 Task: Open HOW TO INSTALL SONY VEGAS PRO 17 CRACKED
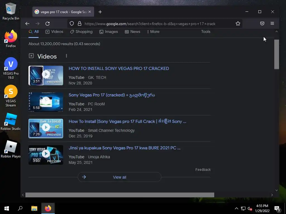click(x=119, y=69)
